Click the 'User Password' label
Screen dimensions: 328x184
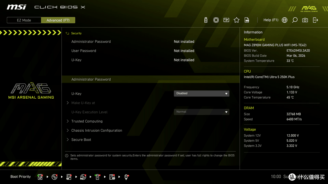(84, 51)
